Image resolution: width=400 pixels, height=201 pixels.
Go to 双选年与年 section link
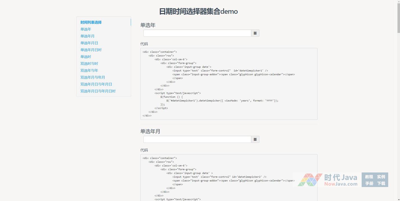point(89,71)
